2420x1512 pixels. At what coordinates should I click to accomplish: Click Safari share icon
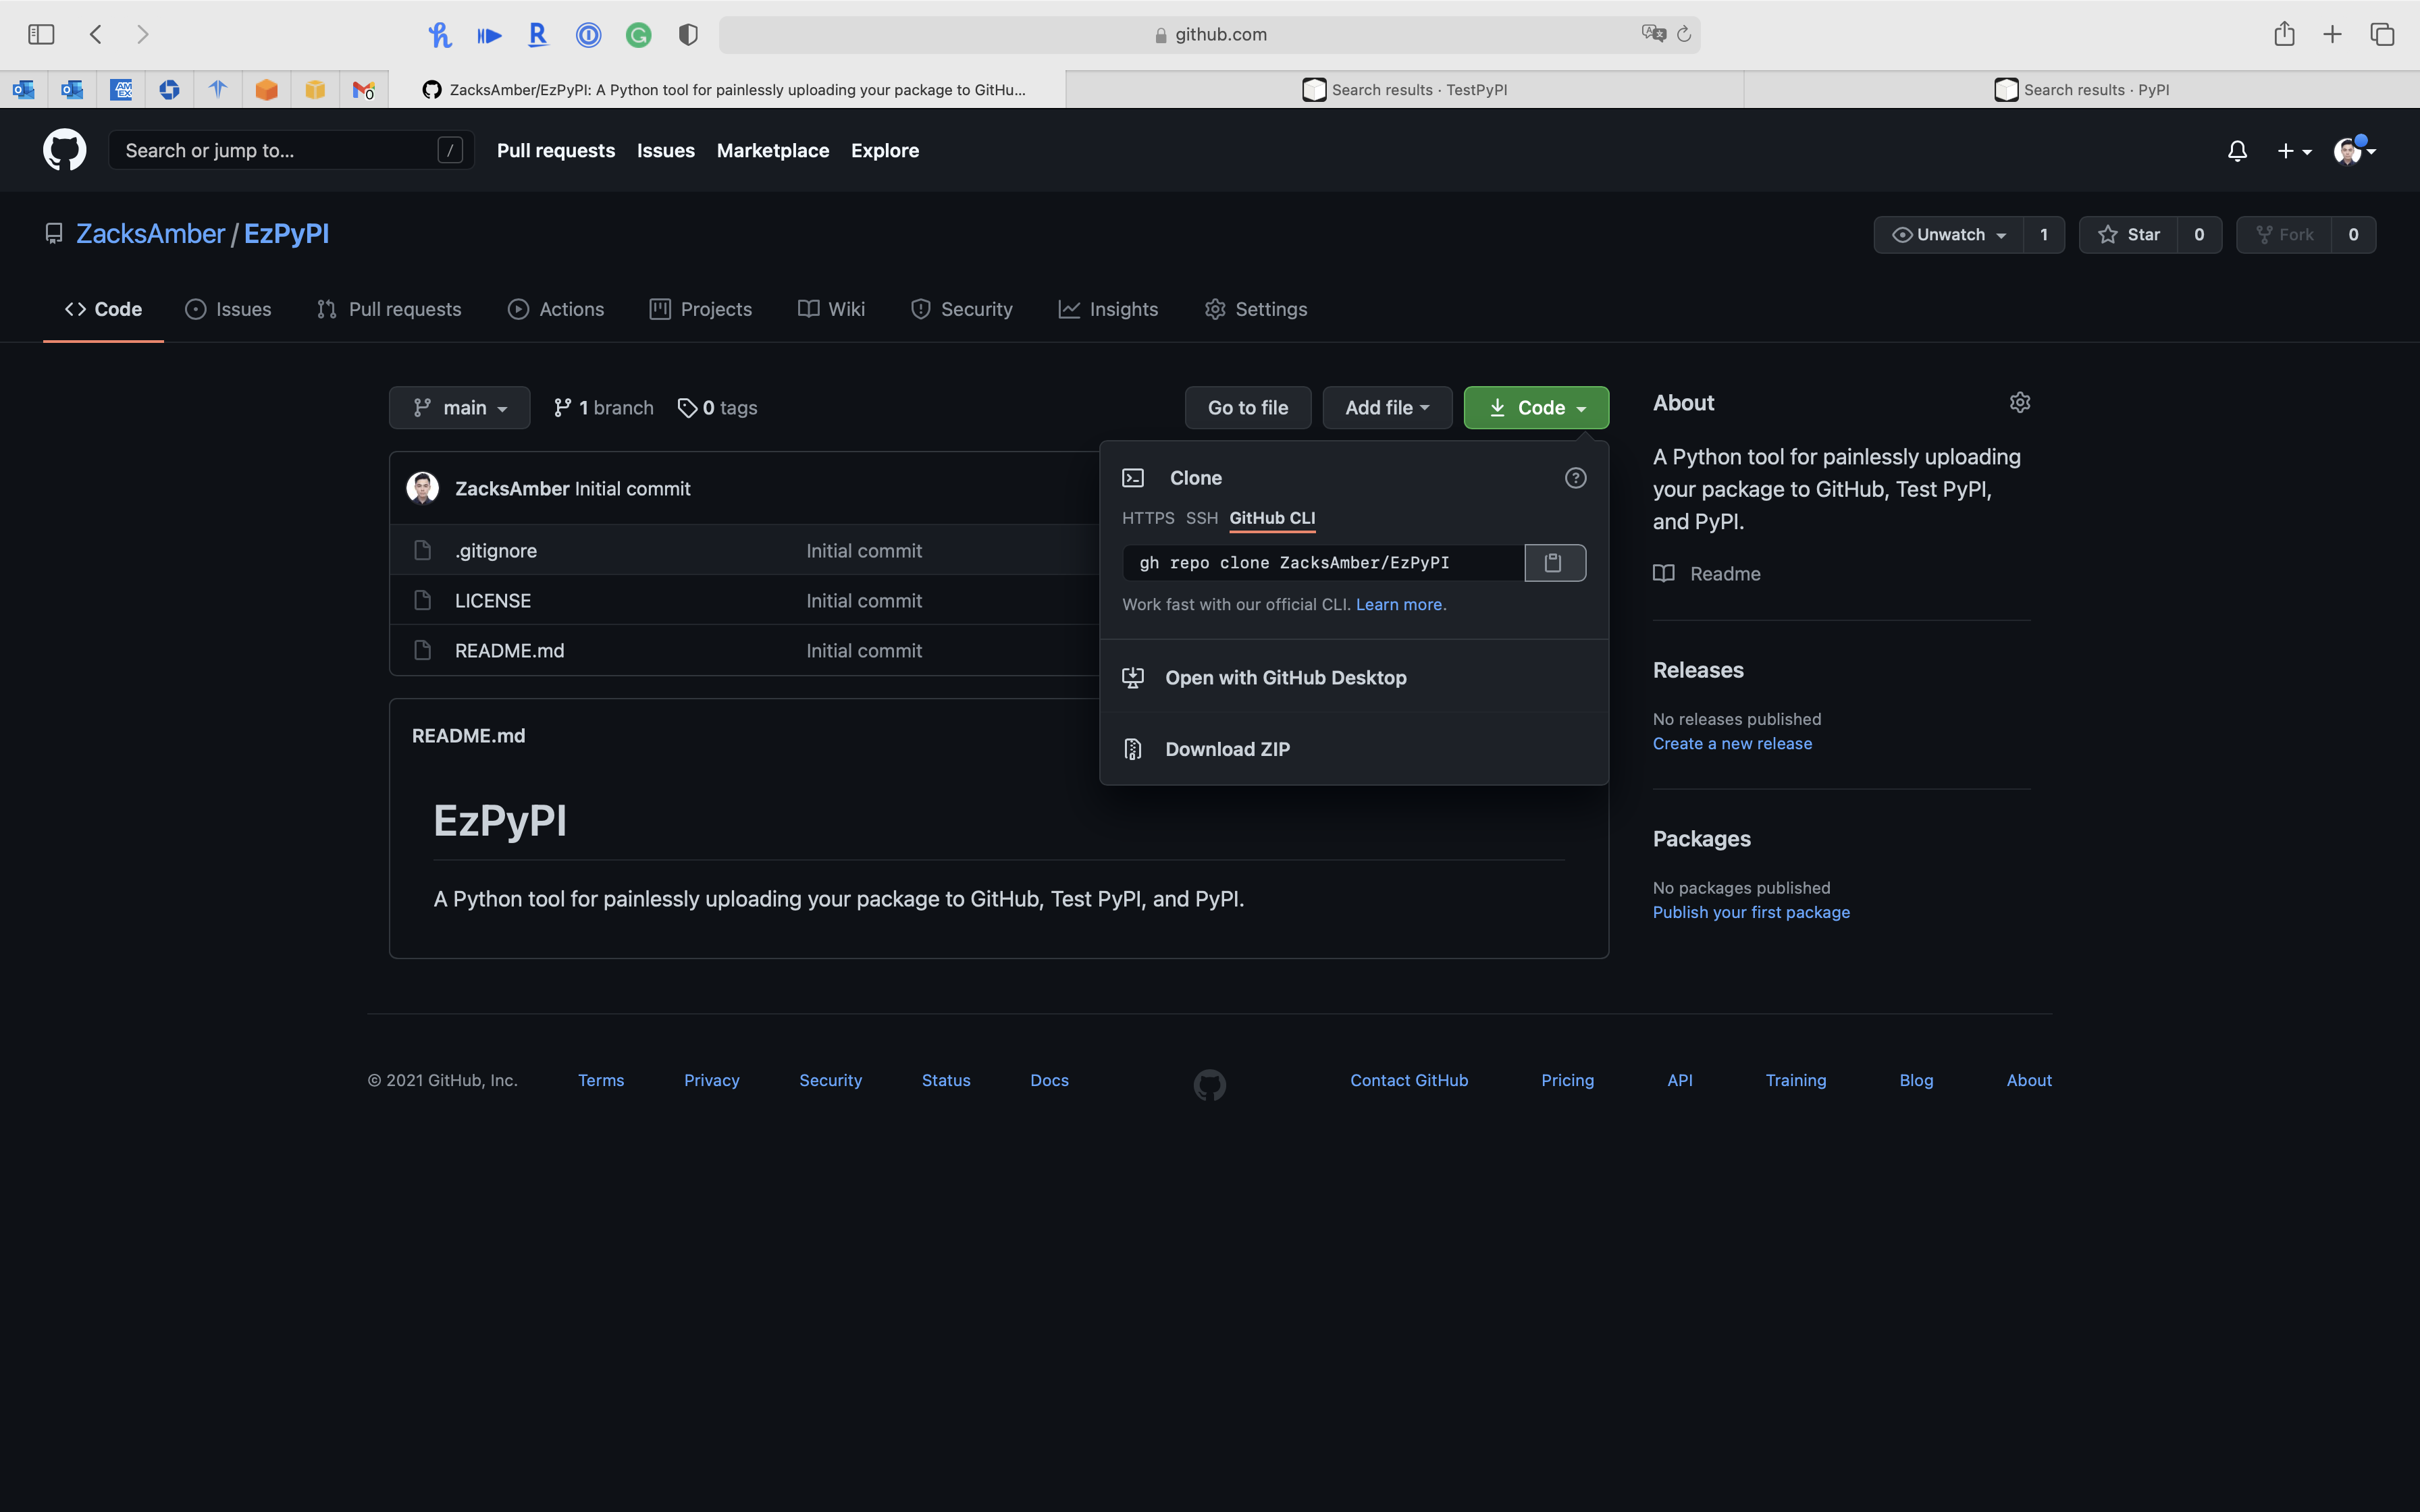[2284, 34]
